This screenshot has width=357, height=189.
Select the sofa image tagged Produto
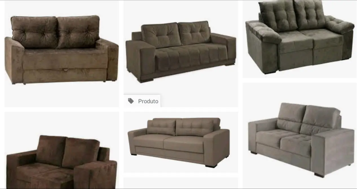(181, 54)
